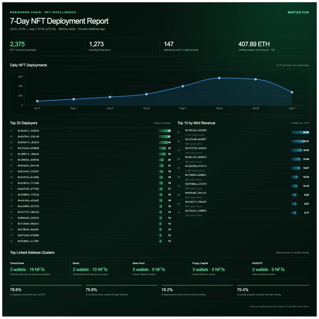
Task: Click the 15.29 revenue value
Action: pos(306,159)
